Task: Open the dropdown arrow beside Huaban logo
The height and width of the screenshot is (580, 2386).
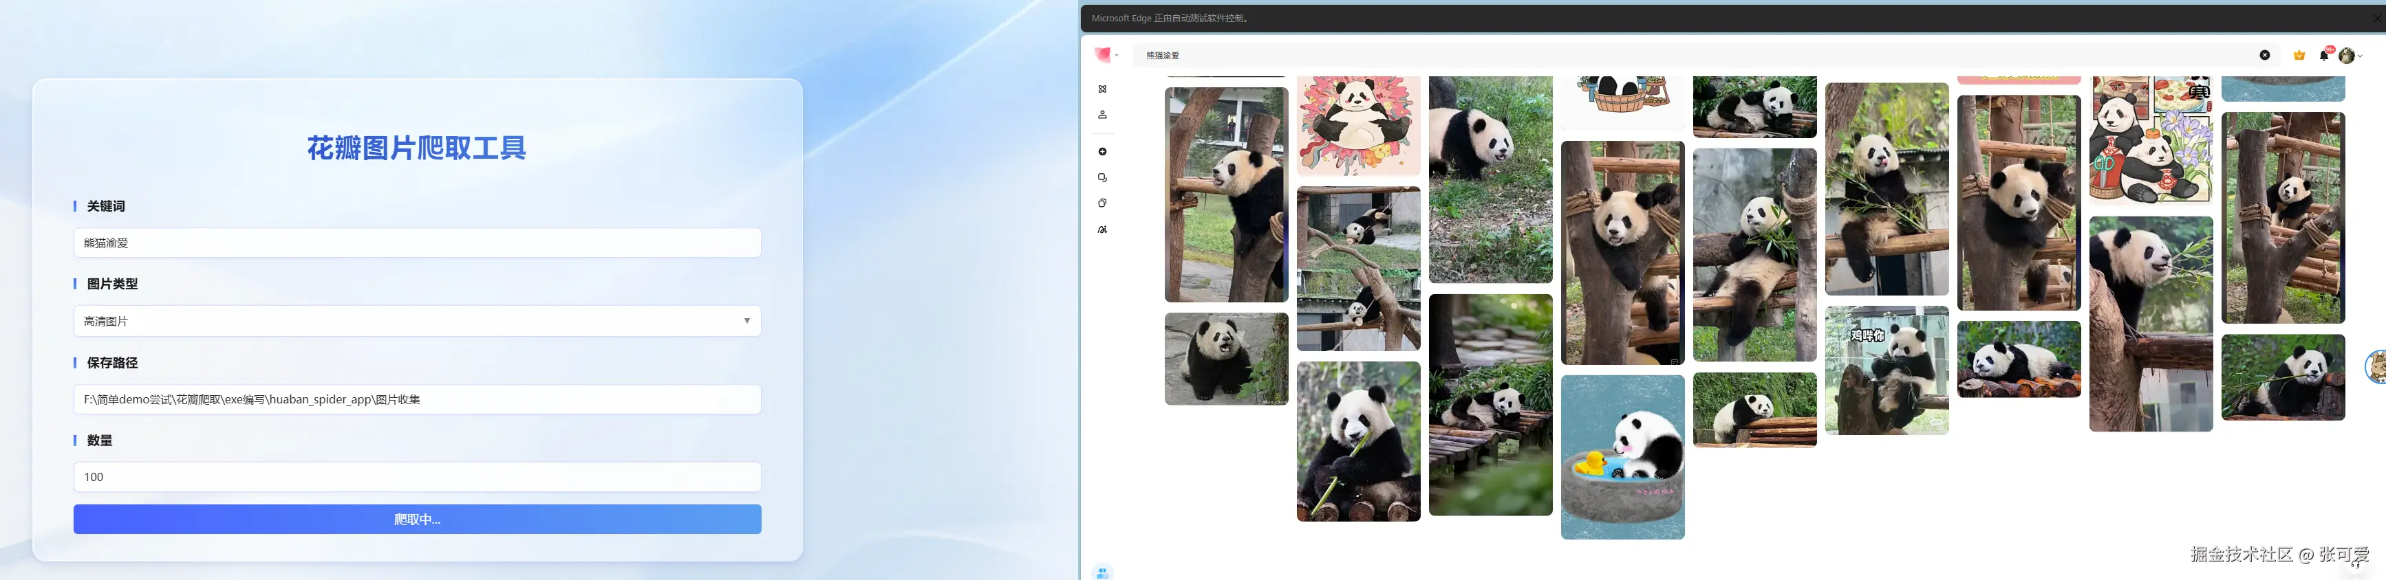Action: (1117, 56)
